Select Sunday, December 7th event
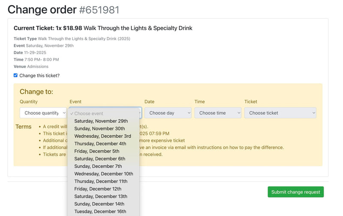343x216 pixels. (98, 166)
